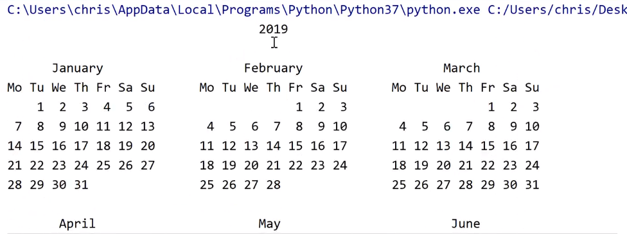
Task: Click day 1 in January
Action: (40, 107)
